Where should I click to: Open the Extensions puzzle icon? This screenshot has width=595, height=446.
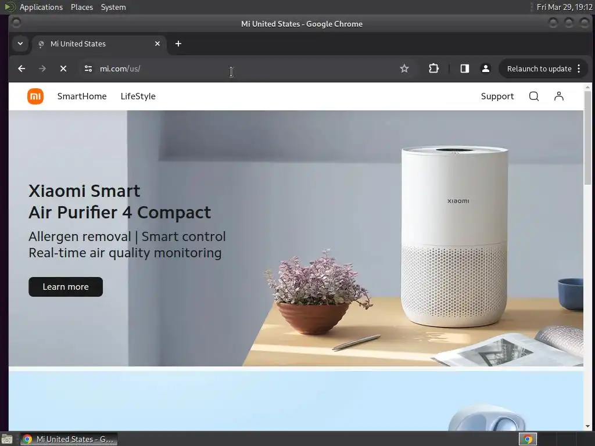pos(433,69)
